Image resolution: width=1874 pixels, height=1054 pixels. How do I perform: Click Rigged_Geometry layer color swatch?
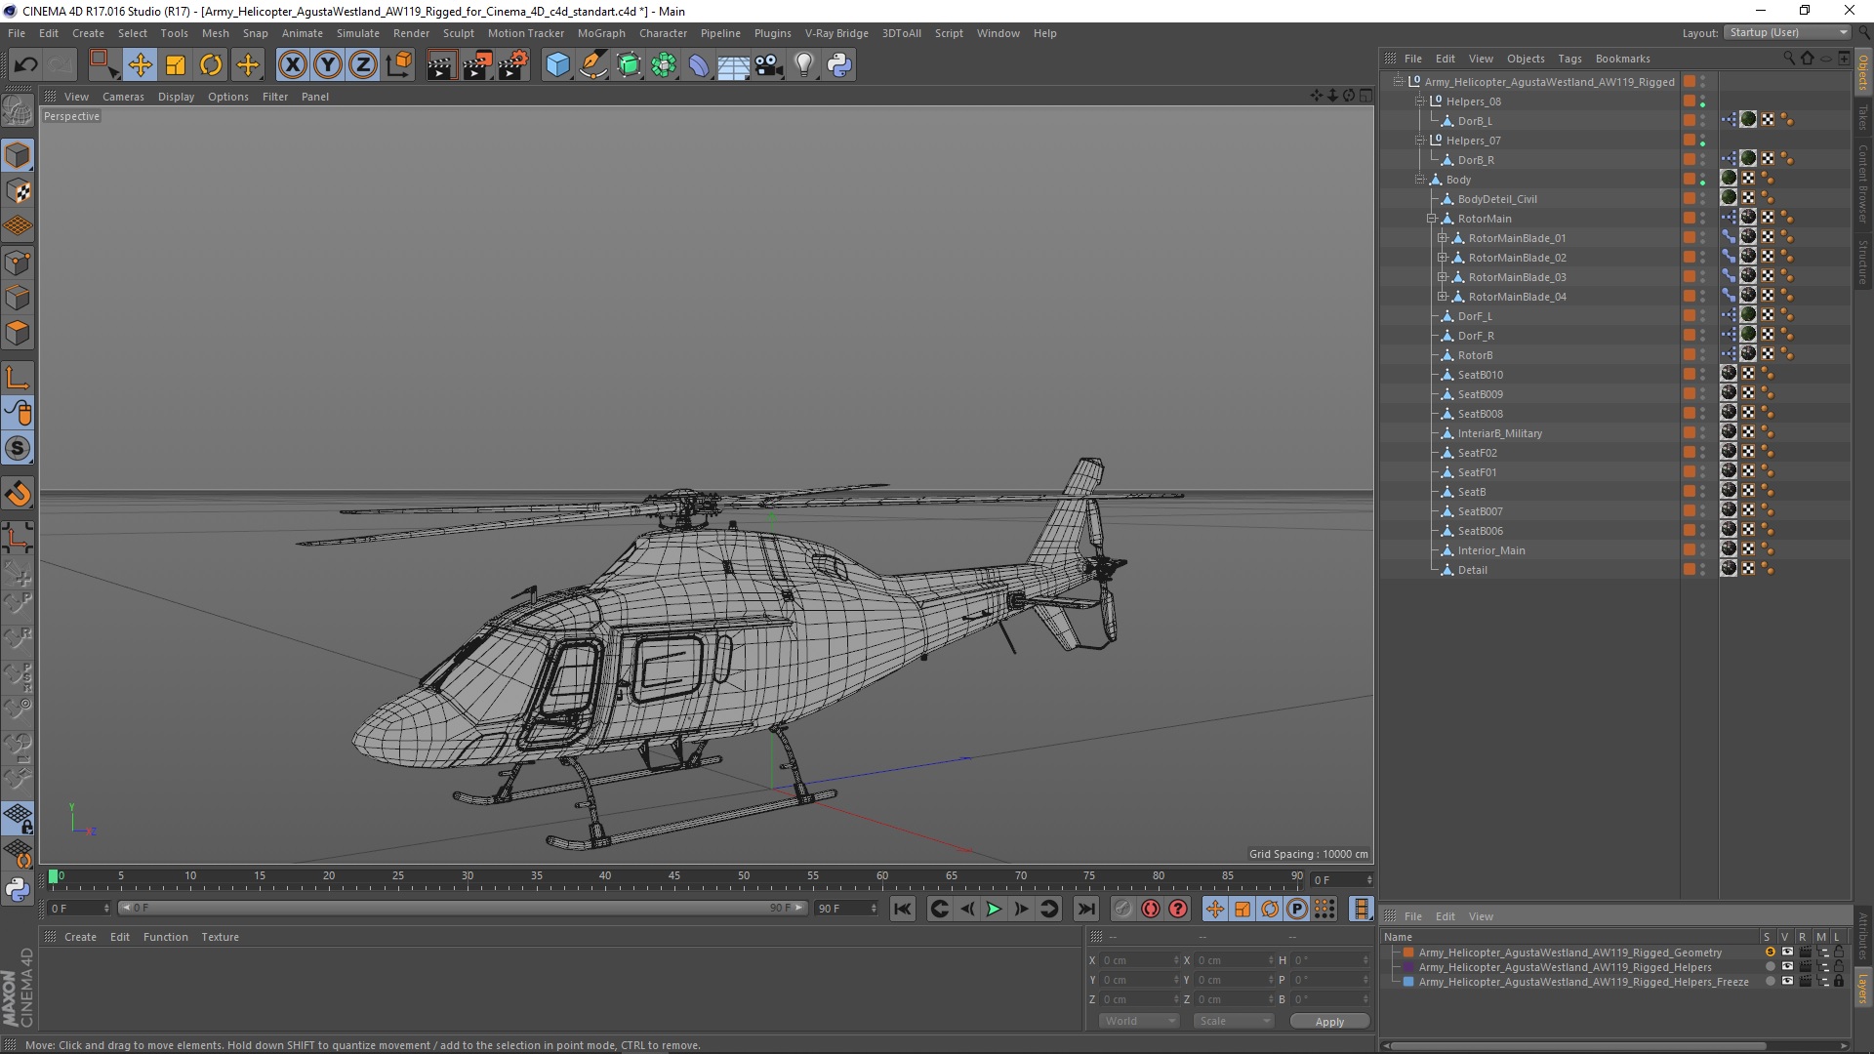(1408, 953)
